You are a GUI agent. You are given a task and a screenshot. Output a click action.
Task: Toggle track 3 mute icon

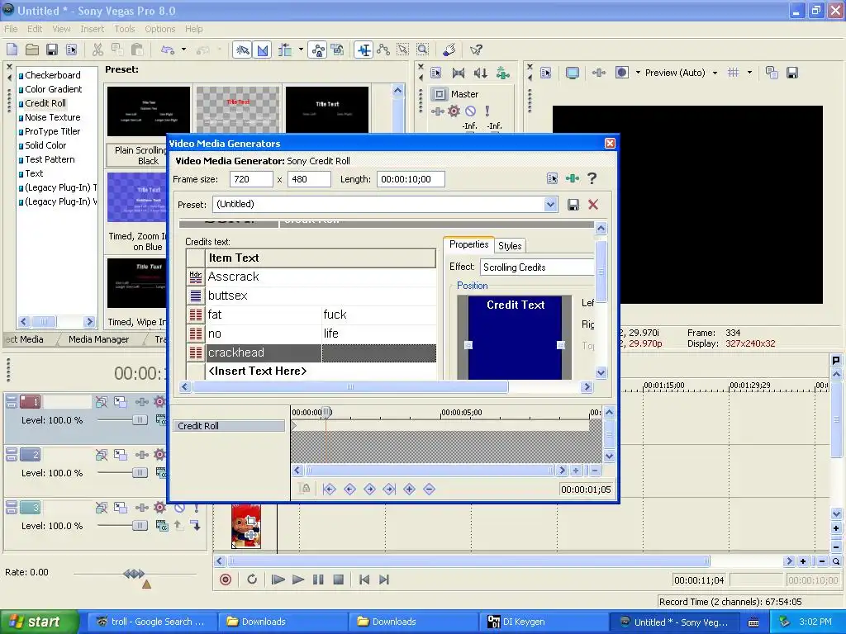[179, 508]
